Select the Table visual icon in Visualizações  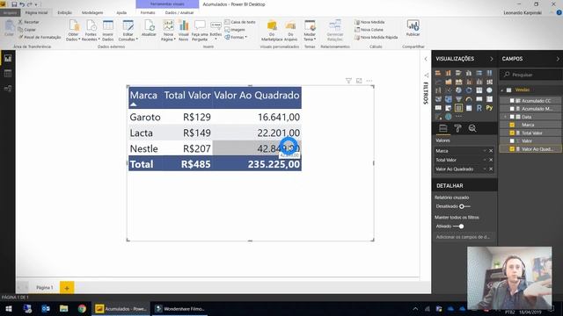458,108
